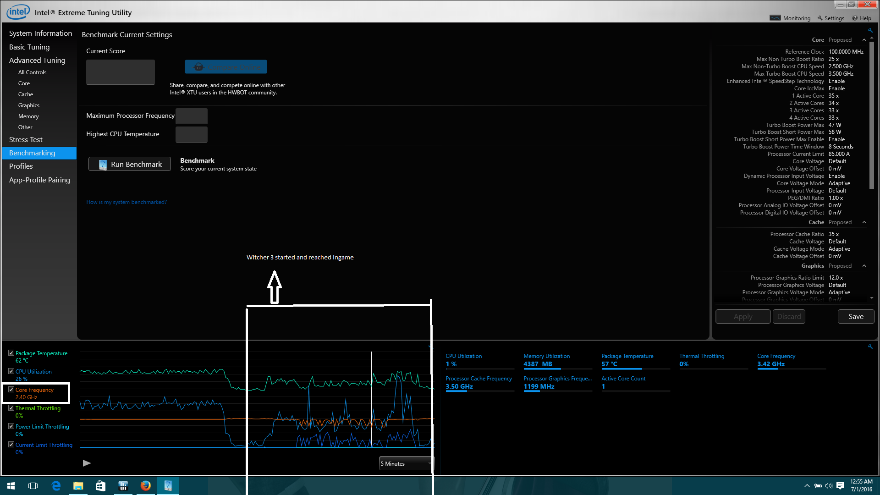Open the 5 Minutes time range dropdown
The image size is (880, 495).
point(406,464)
